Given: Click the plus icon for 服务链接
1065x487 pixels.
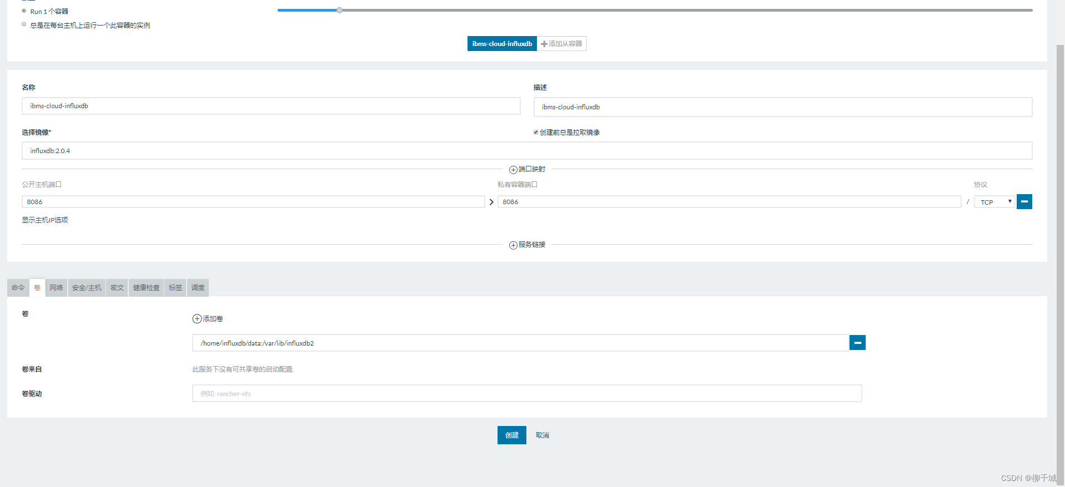Looking at the screenshot, I should 513,245.
